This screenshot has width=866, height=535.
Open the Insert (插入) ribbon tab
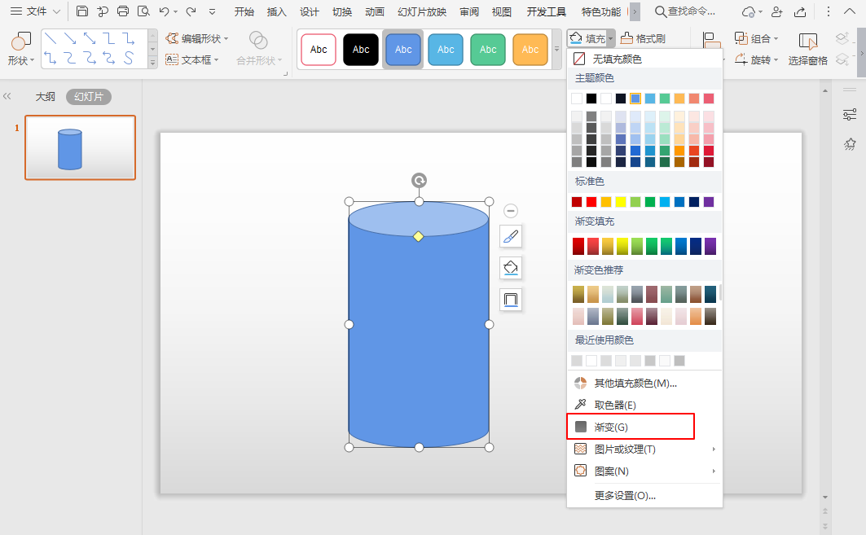click(277, 11)
